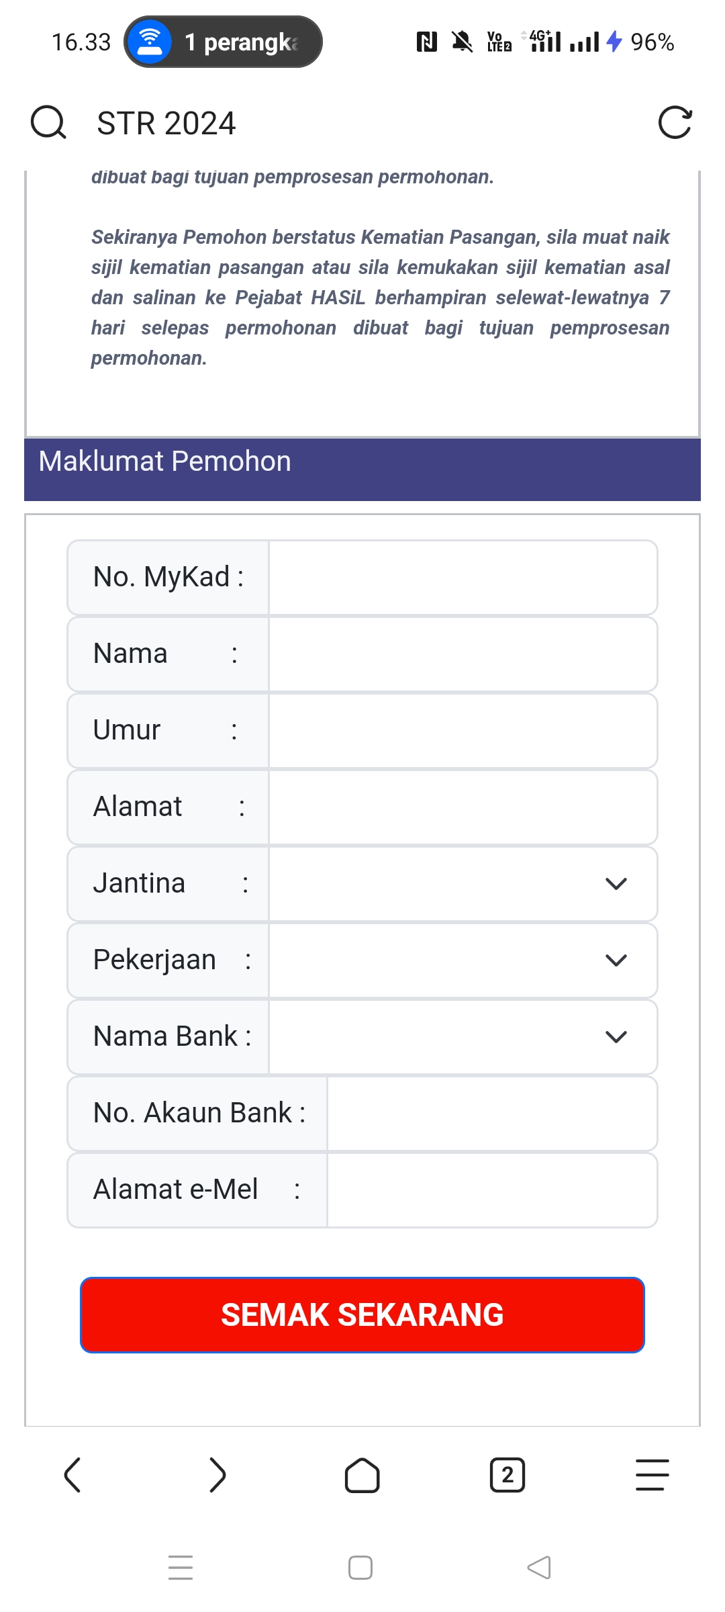Open Android recent apps

pyautogui.click(x=181, y=1568)
